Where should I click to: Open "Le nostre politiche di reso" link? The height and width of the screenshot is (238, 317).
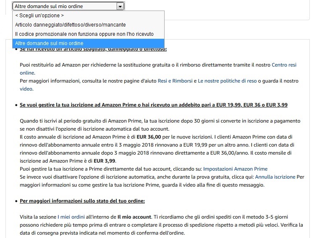[x=227, y=81]
